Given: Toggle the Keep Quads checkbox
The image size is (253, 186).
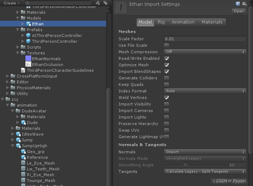Looking at the screenshot, I should (x=166, y=85).
